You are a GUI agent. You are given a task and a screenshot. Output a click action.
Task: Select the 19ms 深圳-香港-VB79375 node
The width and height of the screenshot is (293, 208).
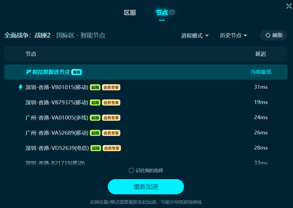146,102
